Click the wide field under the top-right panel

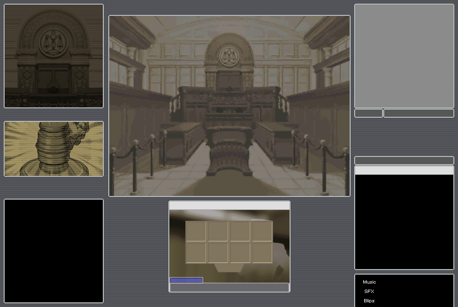[x=419, y=113]
